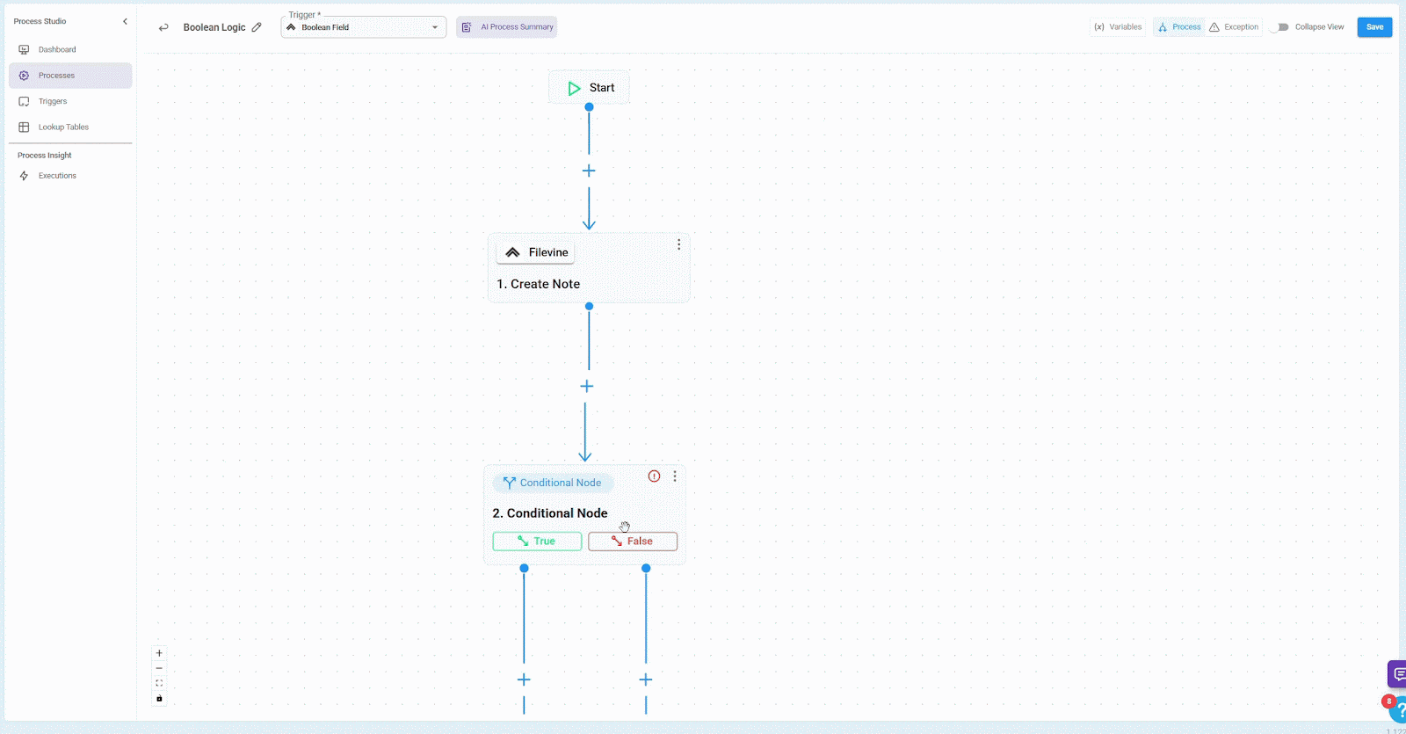Select the True branch of Conditional Node
Screen dimensions: 1406x734
point(537,541)
